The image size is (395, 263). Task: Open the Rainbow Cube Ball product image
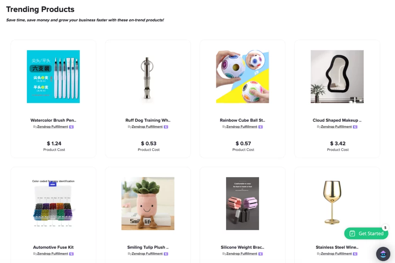[x=243, y=77]
